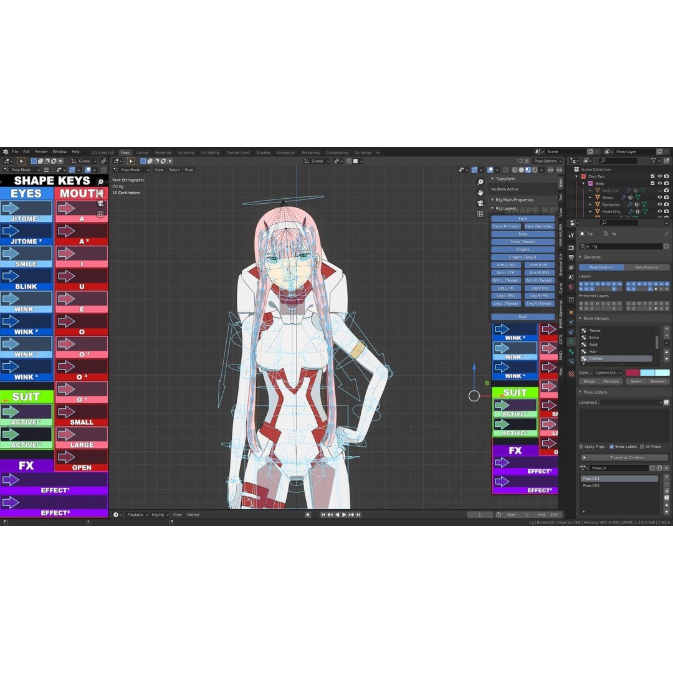Open Pose Mode dropdown in main viewport
Image resolution: width=673 pixels, height=673 pixels.
coord(131,170)
